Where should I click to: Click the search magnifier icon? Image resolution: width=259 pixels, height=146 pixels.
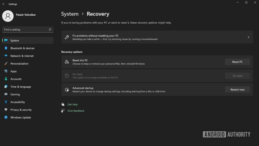tap(50, 30)
